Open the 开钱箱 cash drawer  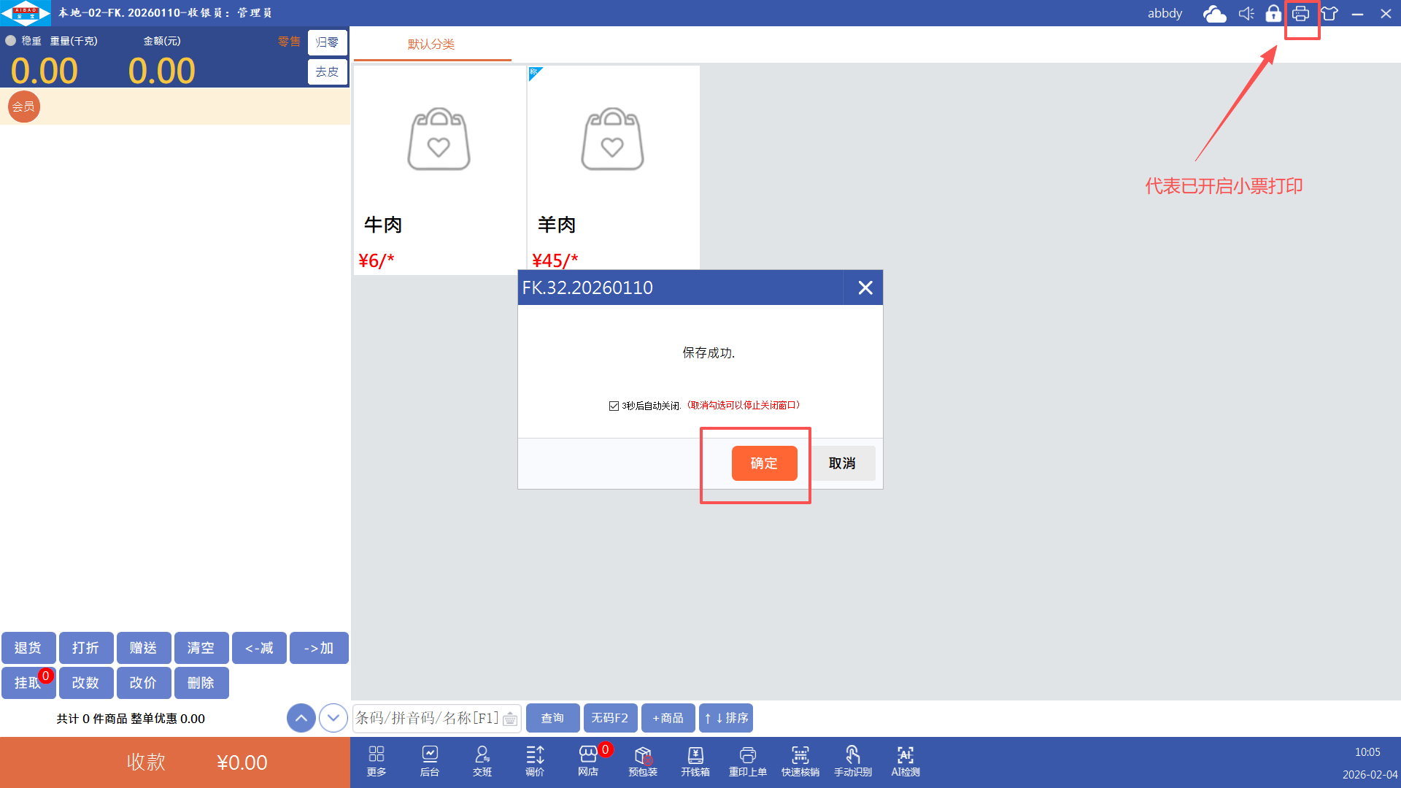coord(695,761)
